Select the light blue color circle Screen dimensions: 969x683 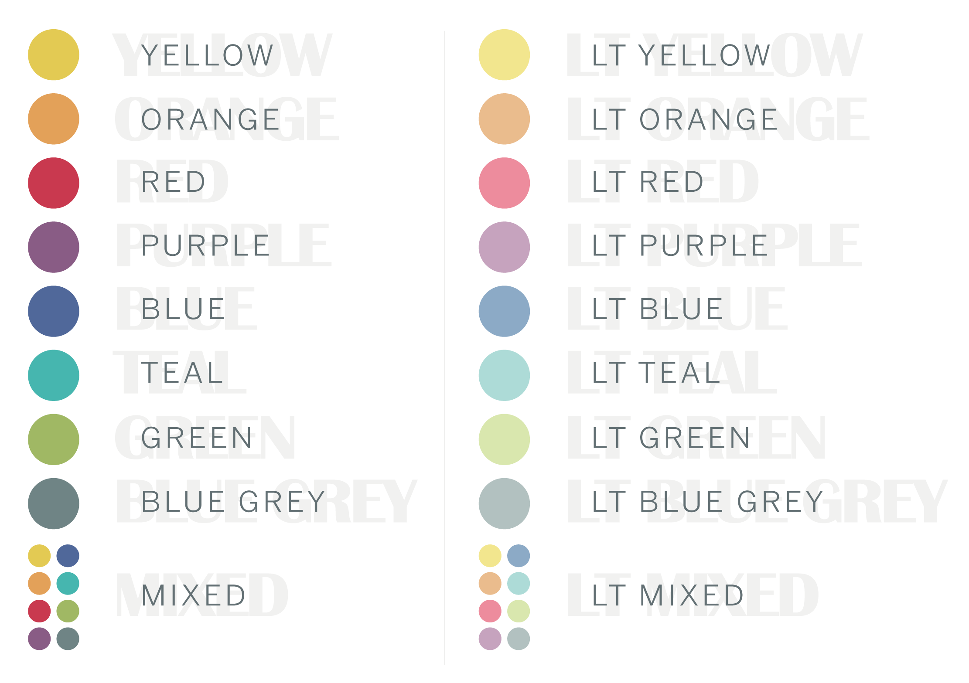[504, 311]
